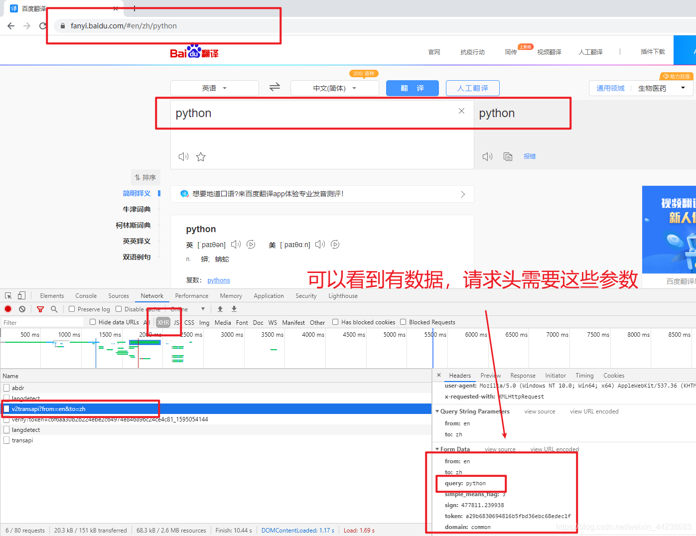
Task: Select the CSS filter type
Action: tap(189, 322)
